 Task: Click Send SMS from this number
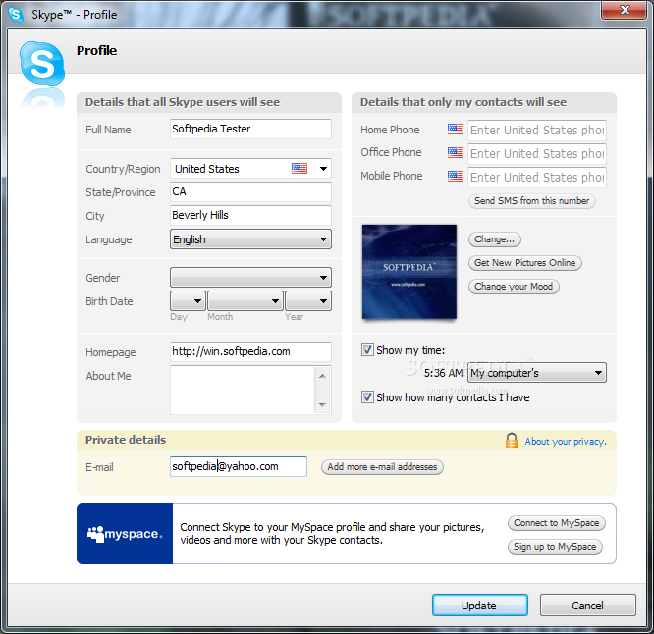click(532, 201)
